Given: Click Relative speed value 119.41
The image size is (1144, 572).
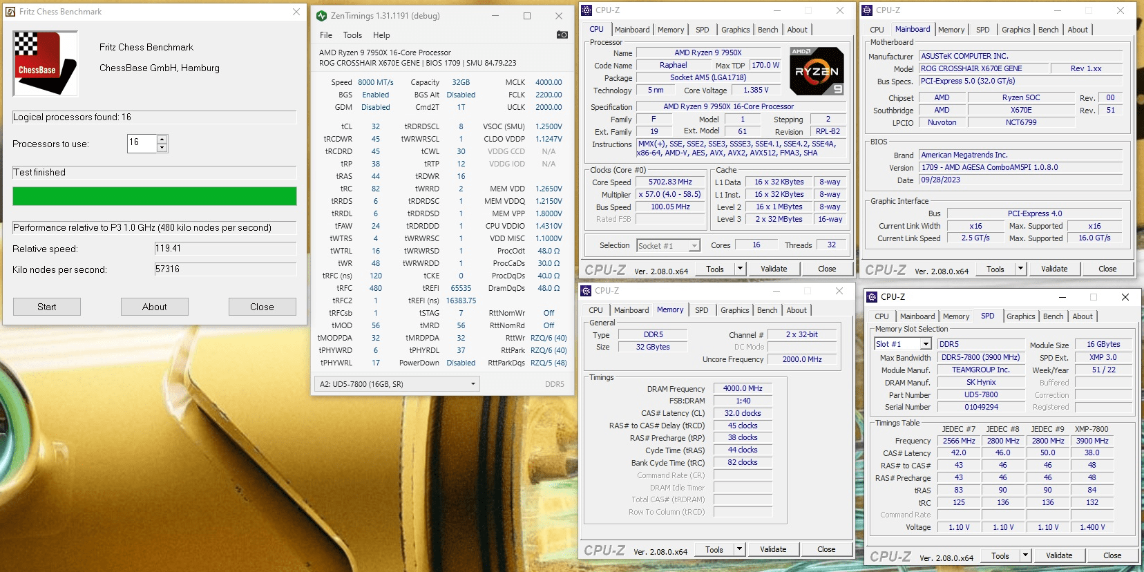Looking at the screenshot, I should 225,249.
